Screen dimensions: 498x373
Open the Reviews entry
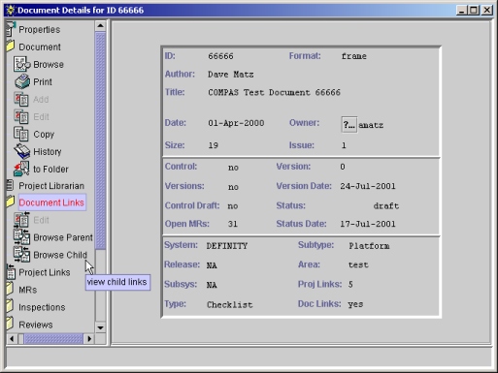click(x=36, y=325)
